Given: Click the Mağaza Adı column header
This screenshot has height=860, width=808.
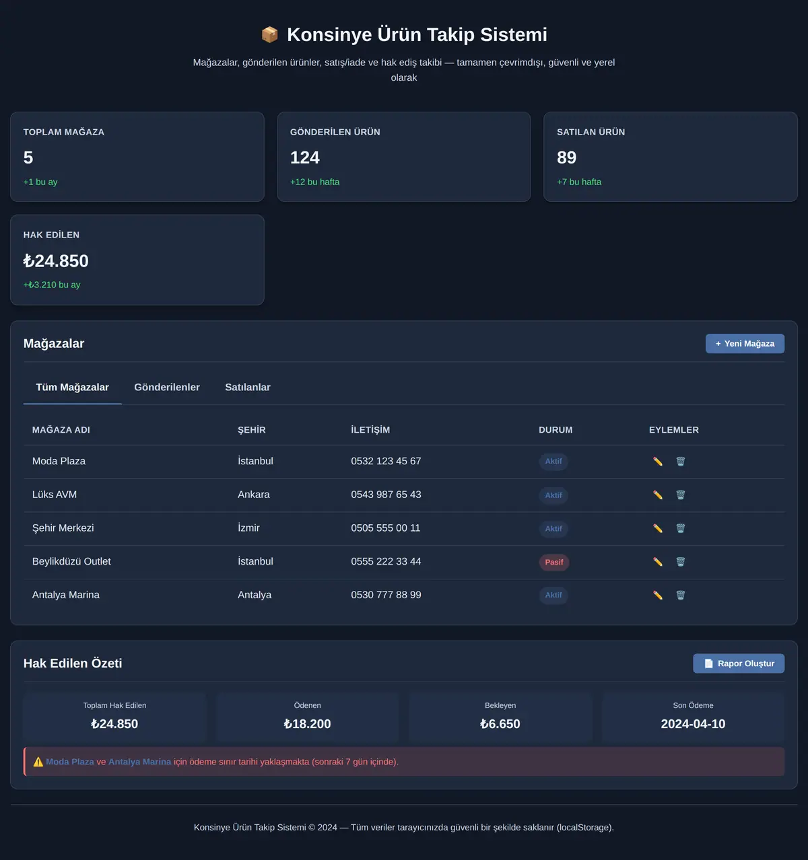Looking at the screenshot, I should 61,430.
